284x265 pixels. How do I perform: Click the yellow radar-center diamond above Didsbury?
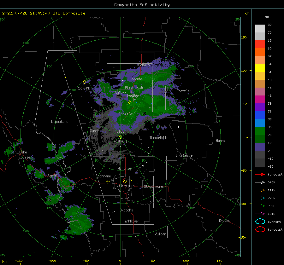(x=120, y=137)
